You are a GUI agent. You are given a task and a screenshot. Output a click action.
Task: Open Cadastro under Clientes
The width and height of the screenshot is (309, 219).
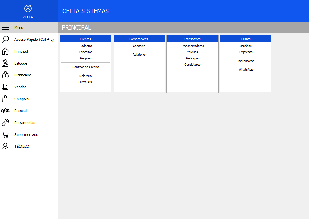tap(86, 46)
